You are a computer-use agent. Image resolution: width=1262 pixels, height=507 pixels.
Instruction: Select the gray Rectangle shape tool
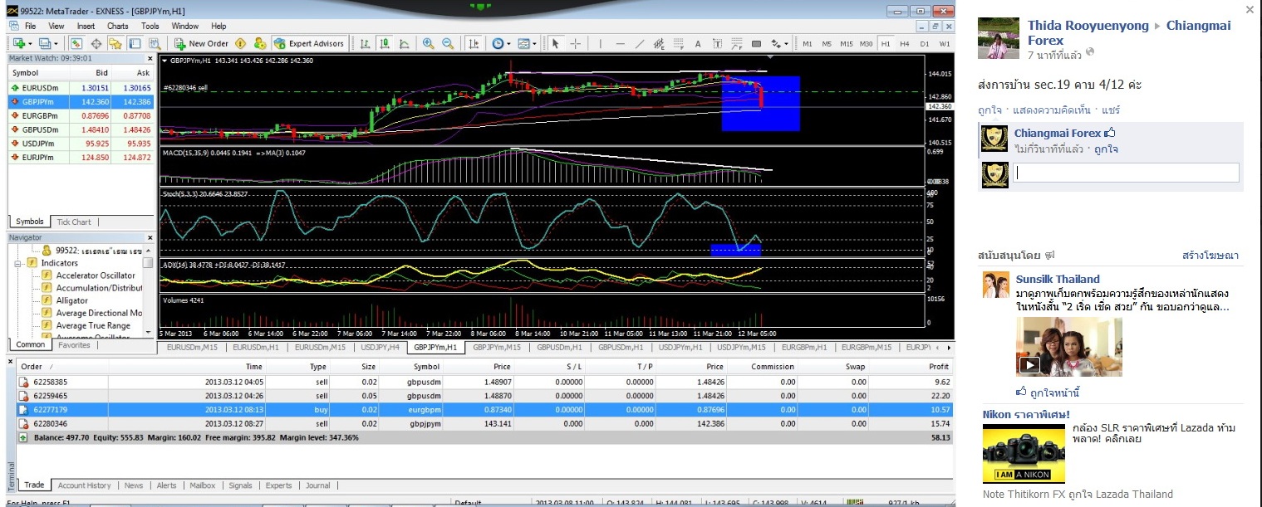757,43
